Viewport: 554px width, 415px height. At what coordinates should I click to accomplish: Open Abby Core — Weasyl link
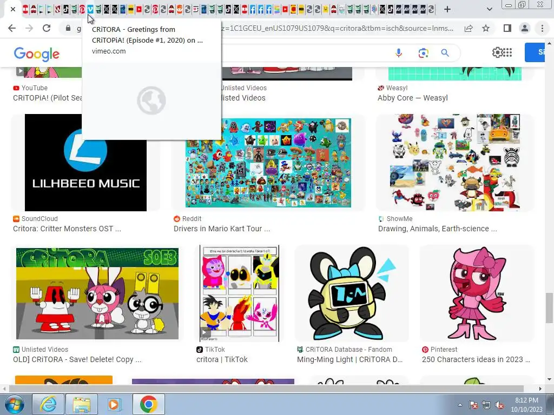(413, 98)
